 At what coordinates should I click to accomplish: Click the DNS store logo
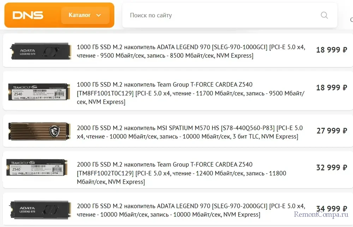coord(28,15)
